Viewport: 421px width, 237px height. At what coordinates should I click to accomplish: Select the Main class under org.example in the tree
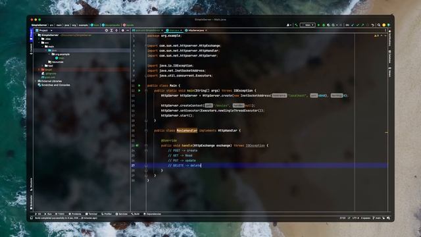60,58
